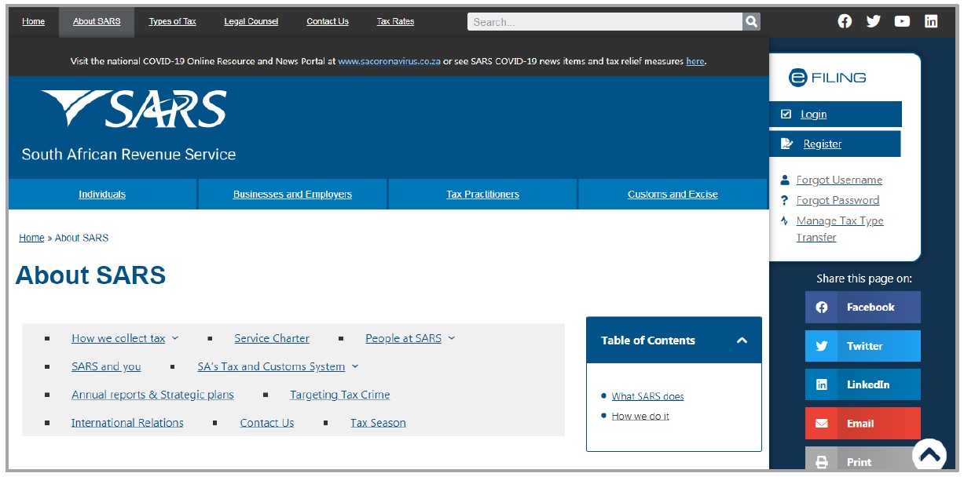This screenshot has width=964, height=477.
Task: Open Manage Tax Type Transfer link
Action: (840, 229)
